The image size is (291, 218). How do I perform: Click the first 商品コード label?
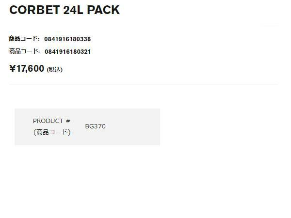pos(23,39)
